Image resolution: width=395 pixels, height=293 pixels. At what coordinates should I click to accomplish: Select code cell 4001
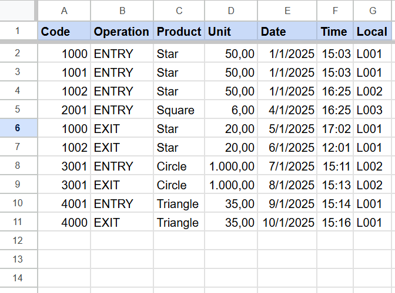point(64,204)
